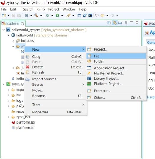The height and width of the screenshot is (159, 155).
Task: Choose Folder in the New submenu
Action: click(116, 61)
